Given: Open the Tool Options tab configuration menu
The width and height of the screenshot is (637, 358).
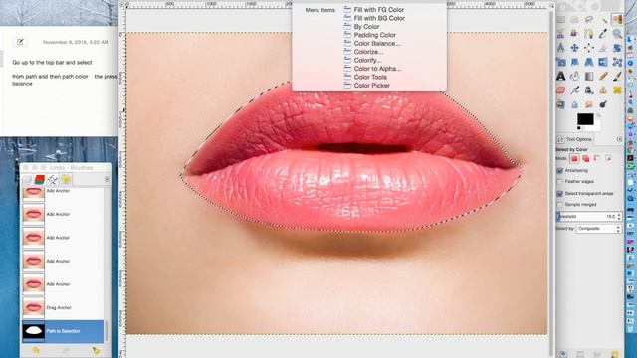Looking at the screenshot, I should coord(619,139).
